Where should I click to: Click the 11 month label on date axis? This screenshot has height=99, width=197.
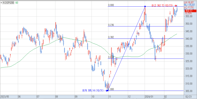pos(110,97)
